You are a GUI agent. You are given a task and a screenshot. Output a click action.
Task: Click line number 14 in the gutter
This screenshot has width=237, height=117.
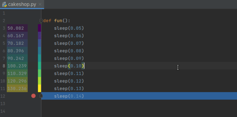2,112
